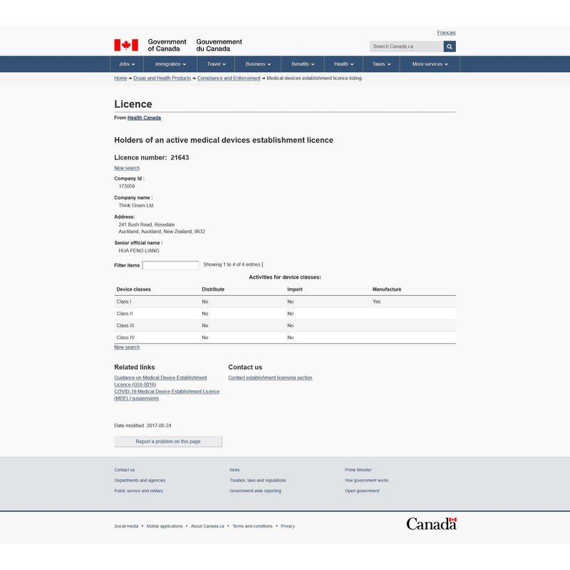Open Compliance and Enforcement breadcrumb
Viewport: 570px width, 570px height.
click(x=229, y=78)
